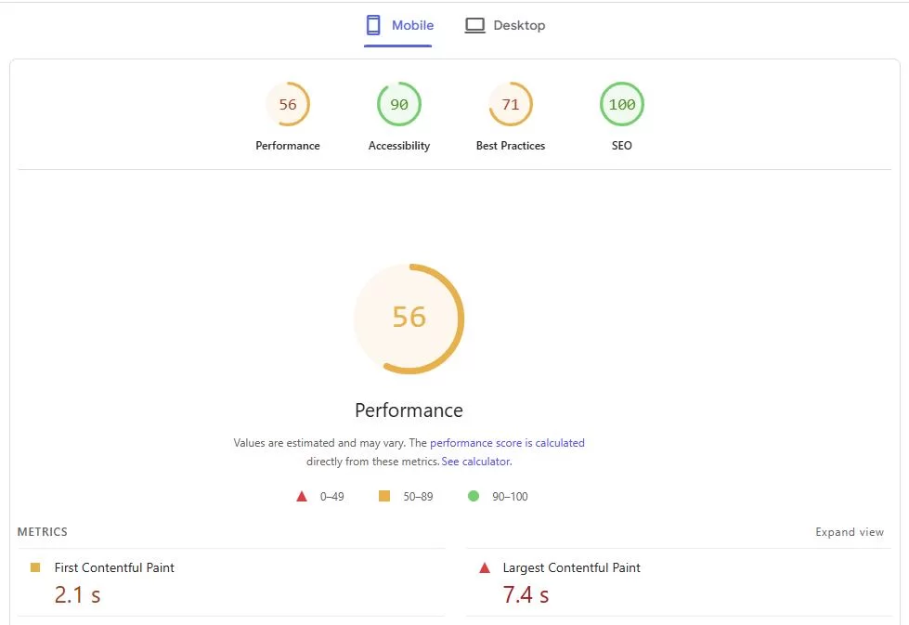Switch to the Mobile tab
The width and height of the screenshot is (909, 625).
point(399,25)
